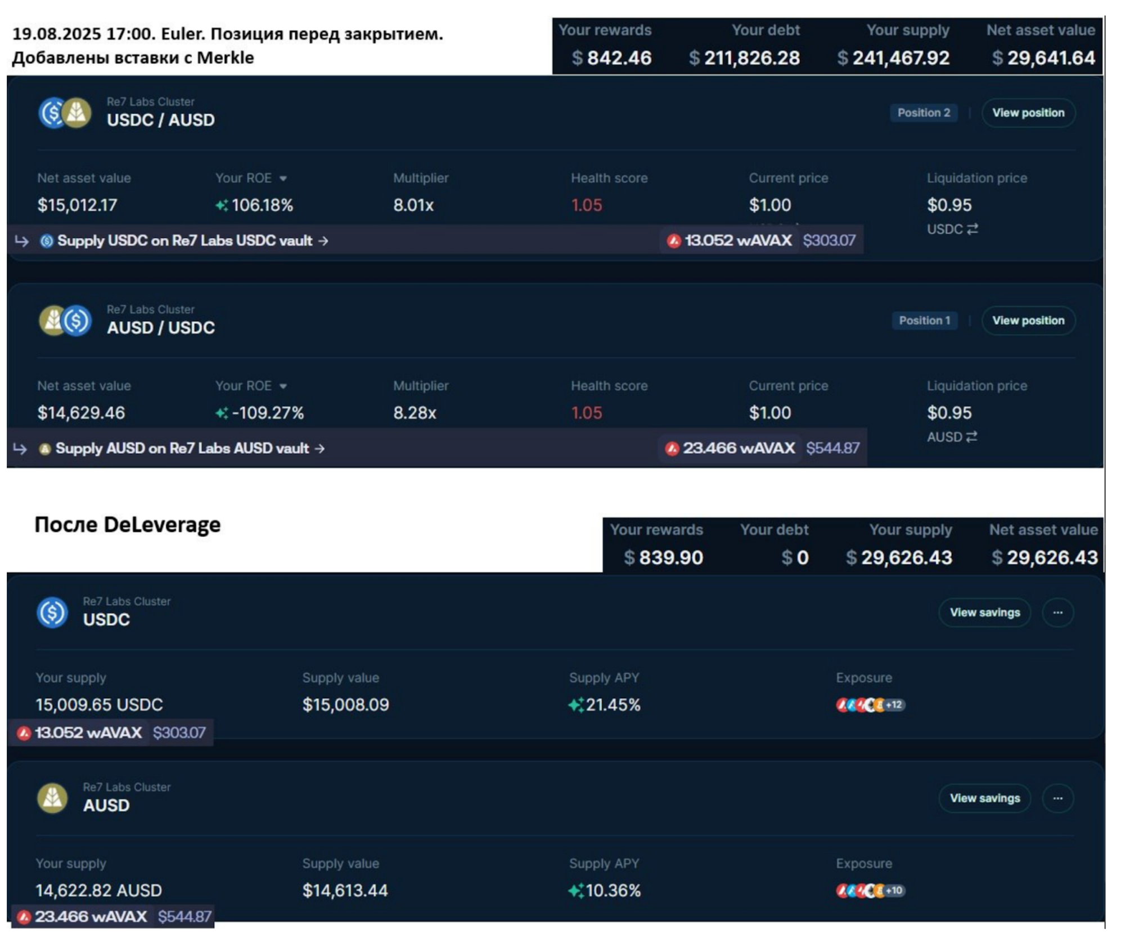Click the USDC savings coin icon
The height and width of the screenshot is (945, 1125).
[x=52, y=612]
